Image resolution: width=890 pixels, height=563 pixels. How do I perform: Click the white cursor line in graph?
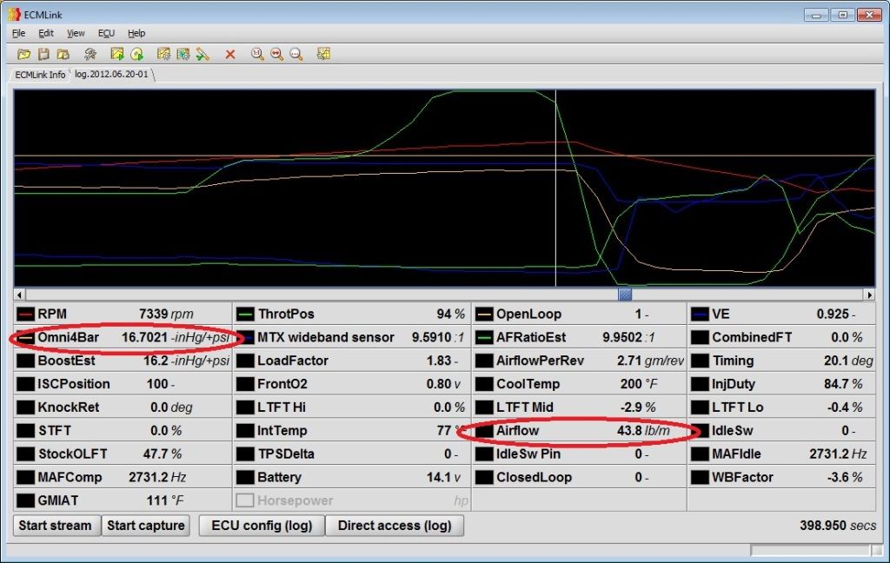pyautogui.click(x=555, y=188)
